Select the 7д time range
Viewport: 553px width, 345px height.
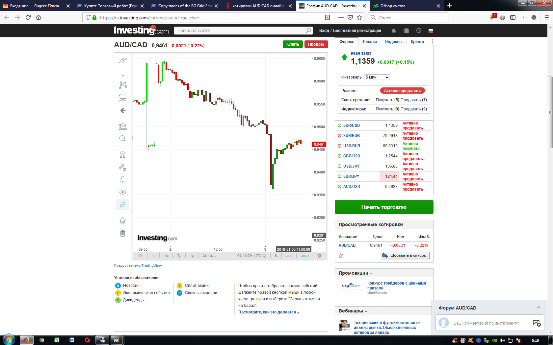point(179,256)
